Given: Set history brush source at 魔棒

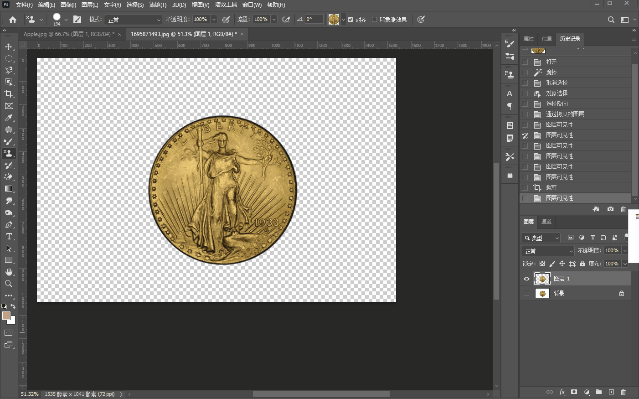Looking at the screenshot, I should pyautogui.click(x=525, y=72).
